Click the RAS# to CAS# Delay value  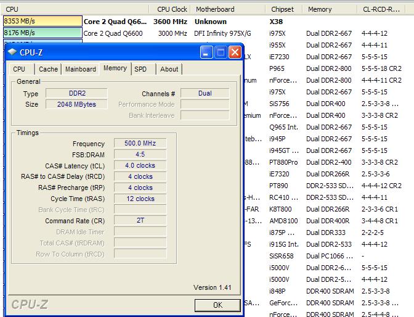(x=140, y=176)
